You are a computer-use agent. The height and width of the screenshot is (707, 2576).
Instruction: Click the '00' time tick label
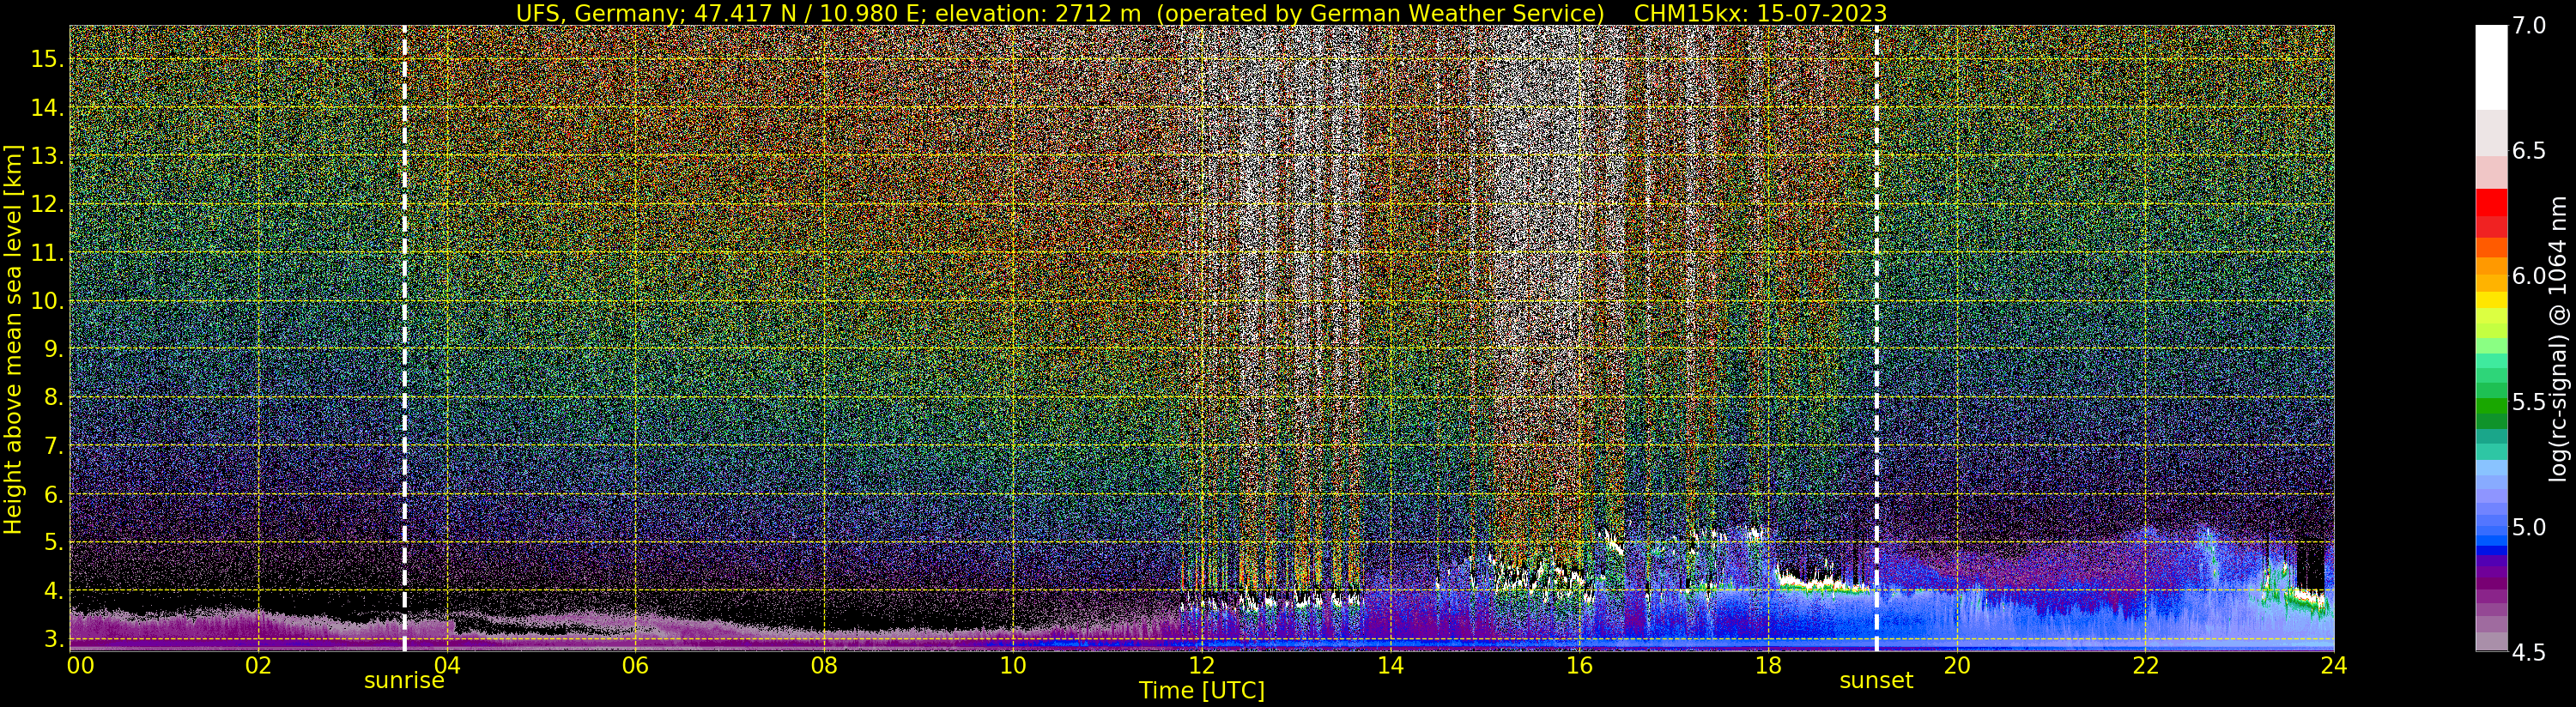coord(80,665)
